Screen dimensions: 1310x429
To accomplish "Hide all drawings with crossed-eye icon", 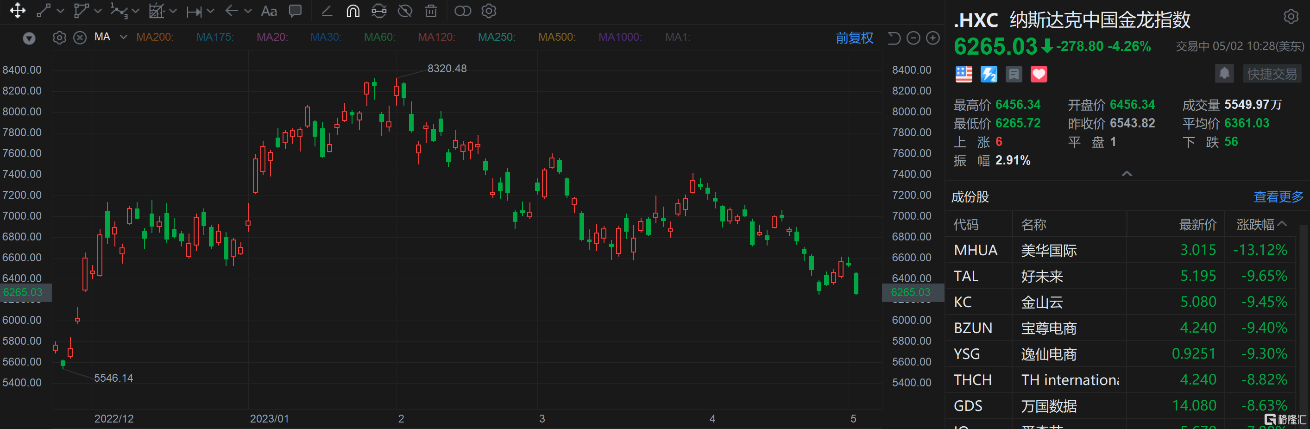I will point(405,11).
